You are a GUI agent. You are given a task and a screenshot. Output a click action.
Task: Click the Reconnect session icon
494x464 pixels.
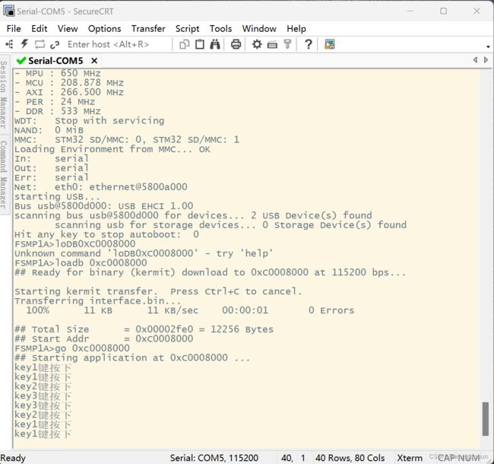click(40, 44)
